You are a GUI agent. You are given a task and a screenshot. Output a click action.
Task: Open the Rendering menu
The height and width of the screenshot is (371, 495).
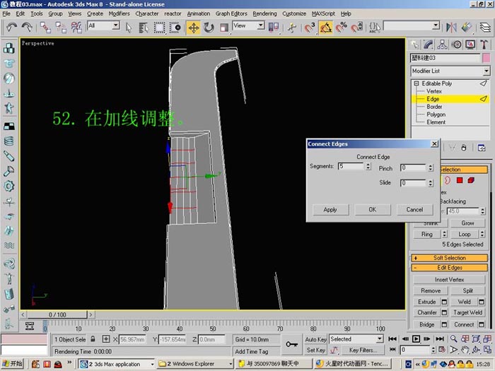264,13
